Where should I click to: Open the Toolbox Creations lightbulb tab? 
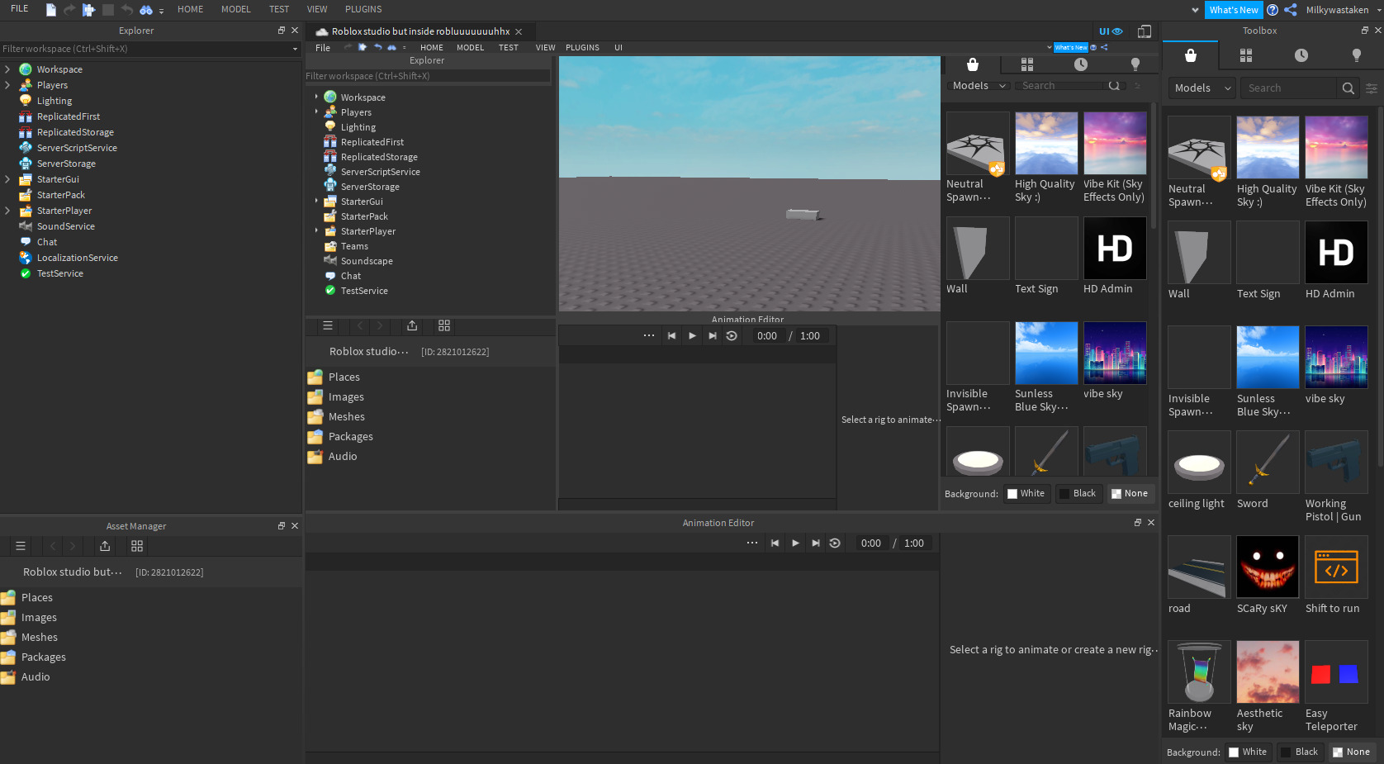tap(1356, 55)
